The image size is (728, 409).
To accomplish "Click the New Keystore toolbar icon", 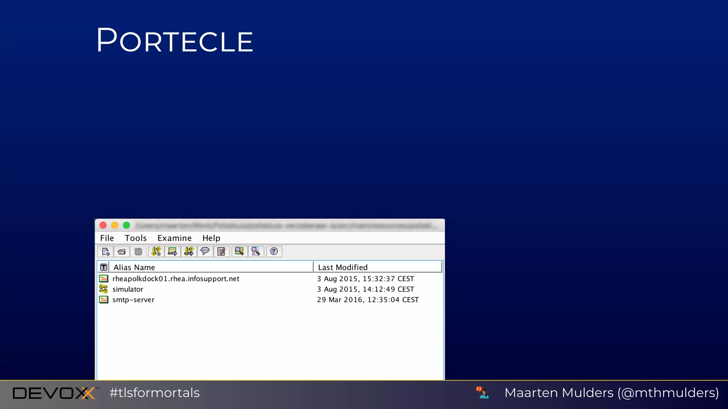I will coord(106,252).
